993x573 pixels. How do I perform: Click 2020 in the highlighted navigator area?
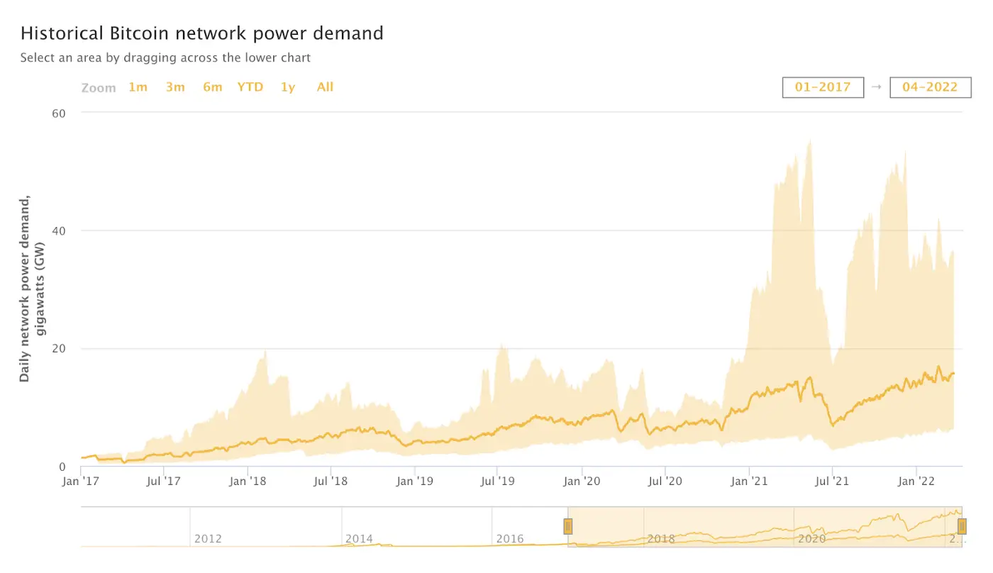click(812, 539)
